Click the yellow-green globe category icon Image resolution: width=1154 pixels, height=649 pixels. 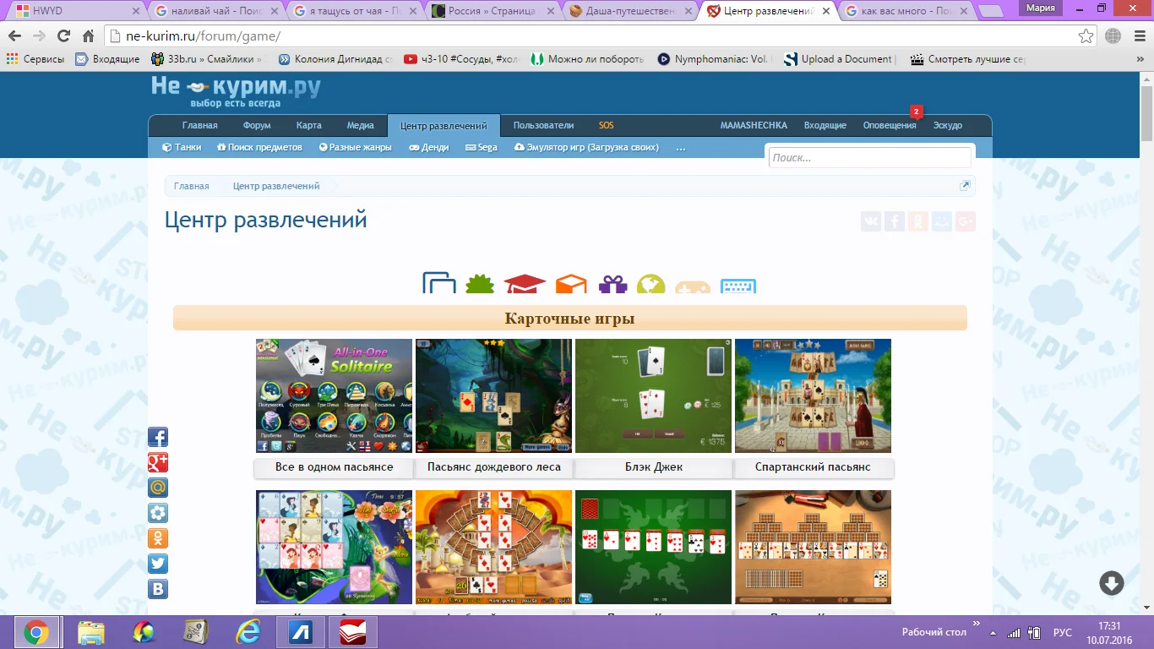pyautogui.click(x=651, y=283)
